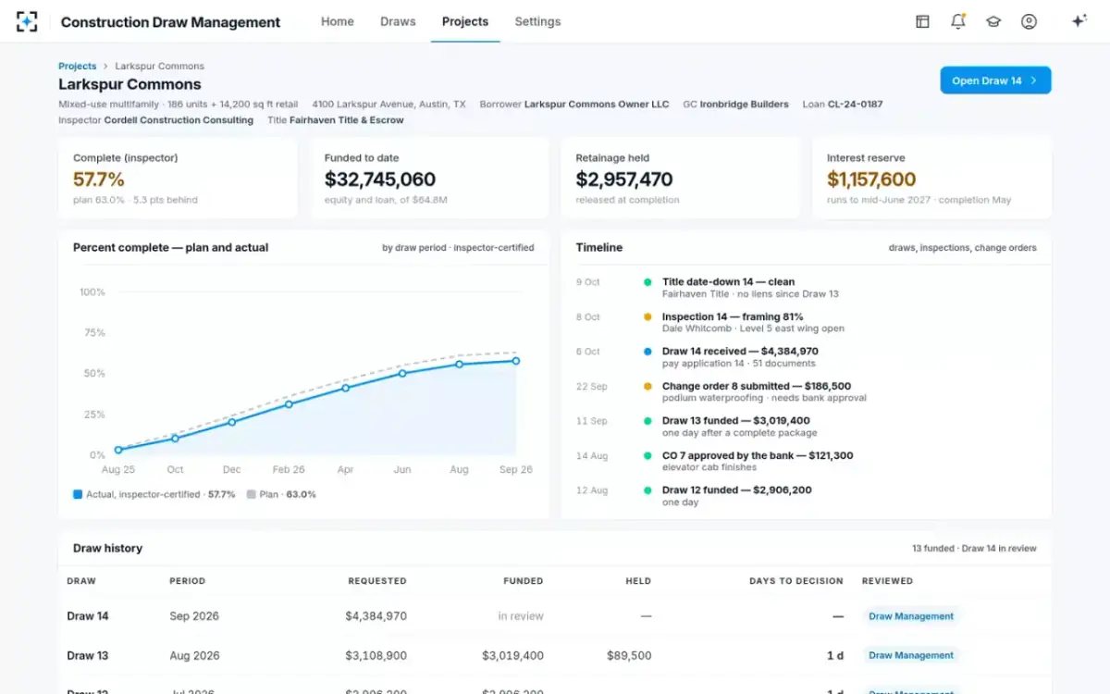Image resolution: width=1110 pixels, height=694 pixels.
Task: Open the layout panel icon
Action: tap(922, 21)
